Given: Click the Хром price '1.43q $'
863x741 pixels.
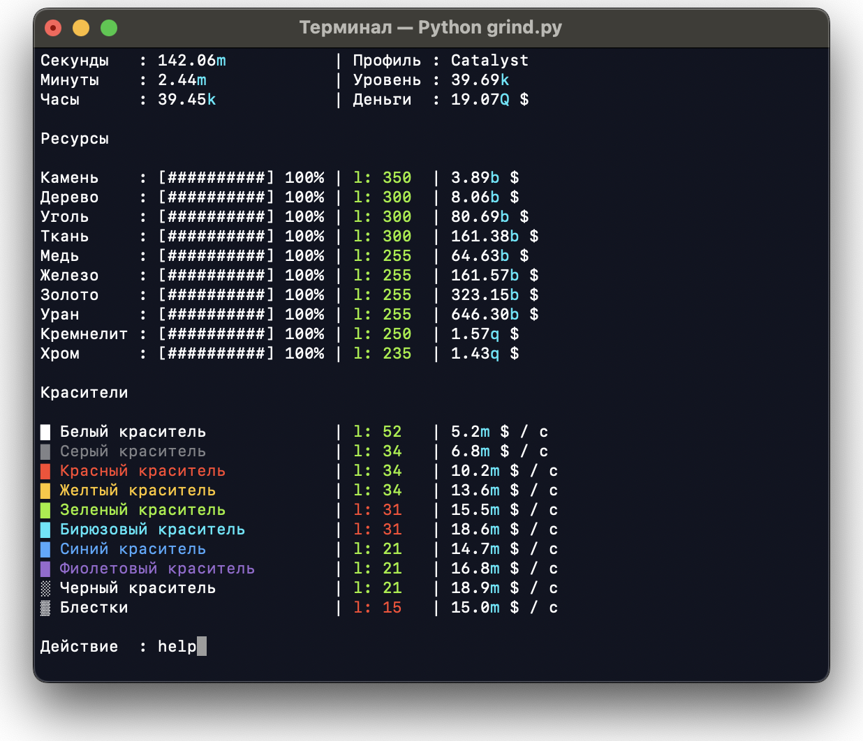Looking at the screenshot, I should tap(485, 354).
